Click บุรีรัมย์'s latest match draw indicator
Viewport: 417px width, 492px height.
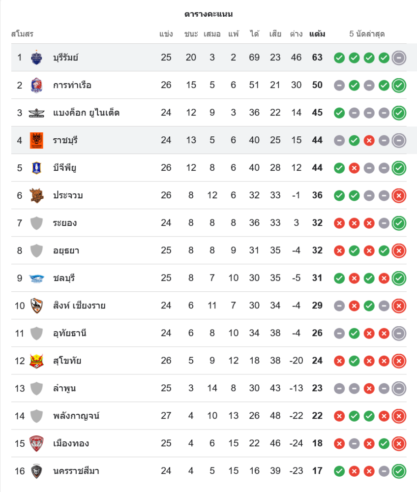(399, 58)
